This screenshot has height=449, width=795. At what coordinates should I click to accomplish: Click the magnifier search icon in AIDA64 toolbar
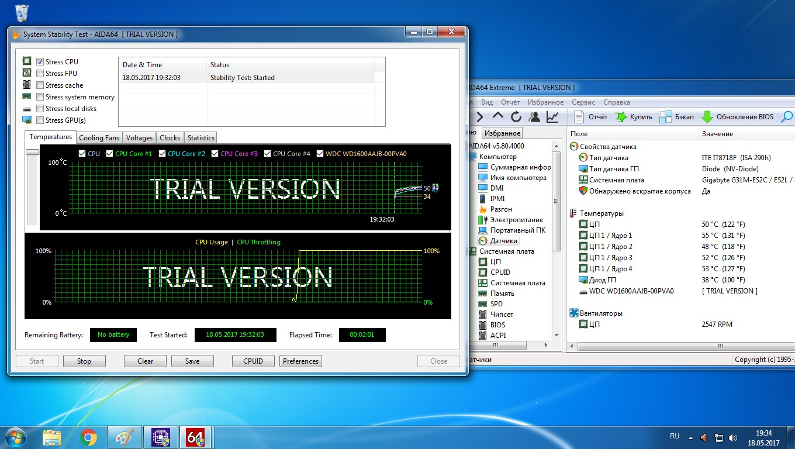pyautogui.click(x=787, y=117)
